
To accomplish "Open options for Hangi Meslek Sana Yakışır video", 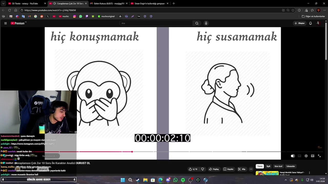I will 309,173.
